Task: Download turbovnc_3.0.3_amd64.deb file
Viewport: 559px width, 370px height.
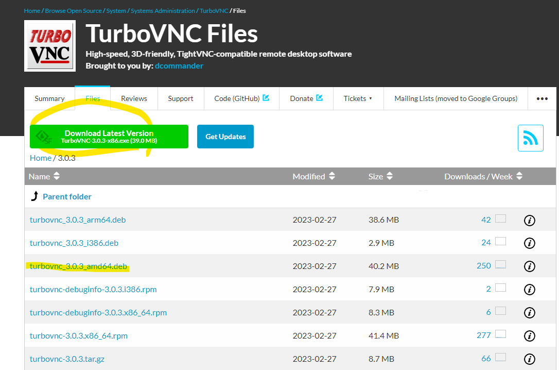Action: [78, 266]
